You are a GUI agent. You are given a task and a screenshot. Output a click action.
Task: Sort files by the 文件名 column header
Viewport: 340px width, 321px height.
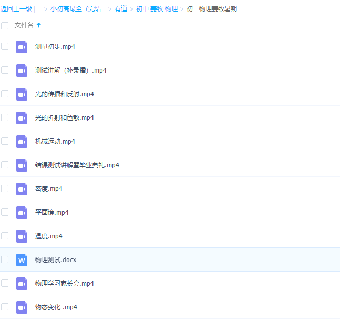click(24, 25)
